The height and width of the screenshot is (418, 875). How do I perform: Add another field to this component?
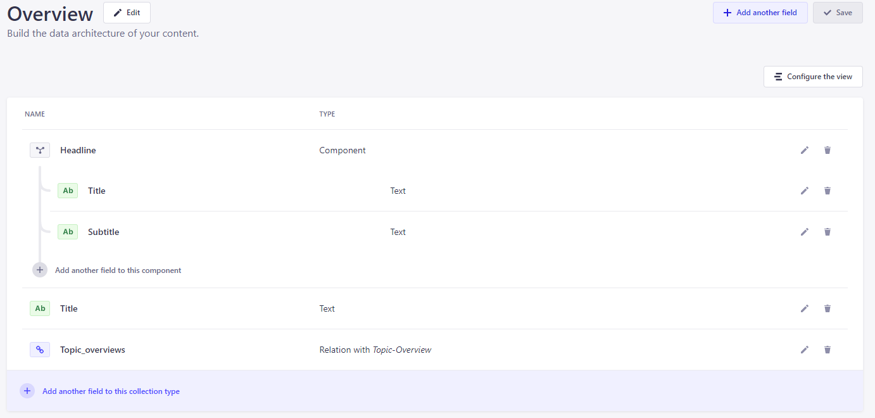118,270
